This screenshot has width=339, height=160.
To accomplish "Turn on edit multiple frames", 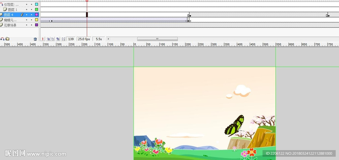I will 58,39.
